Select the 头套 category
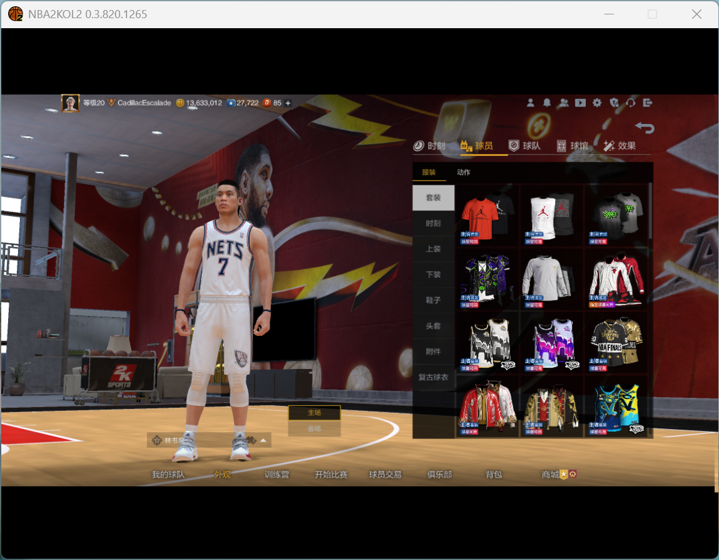 (x=433, y=326)
